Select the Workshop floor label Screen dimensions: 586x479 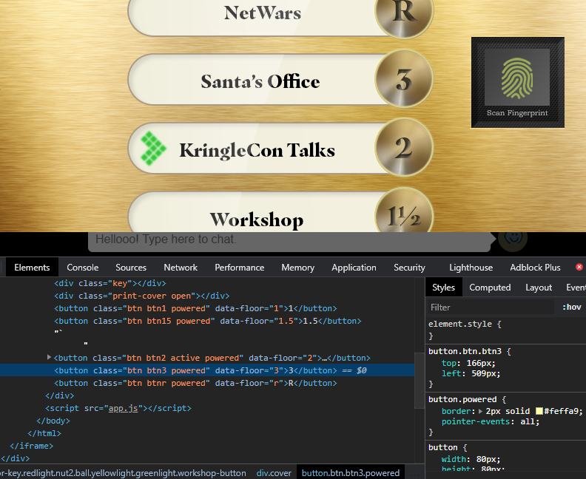click(256, 219)
